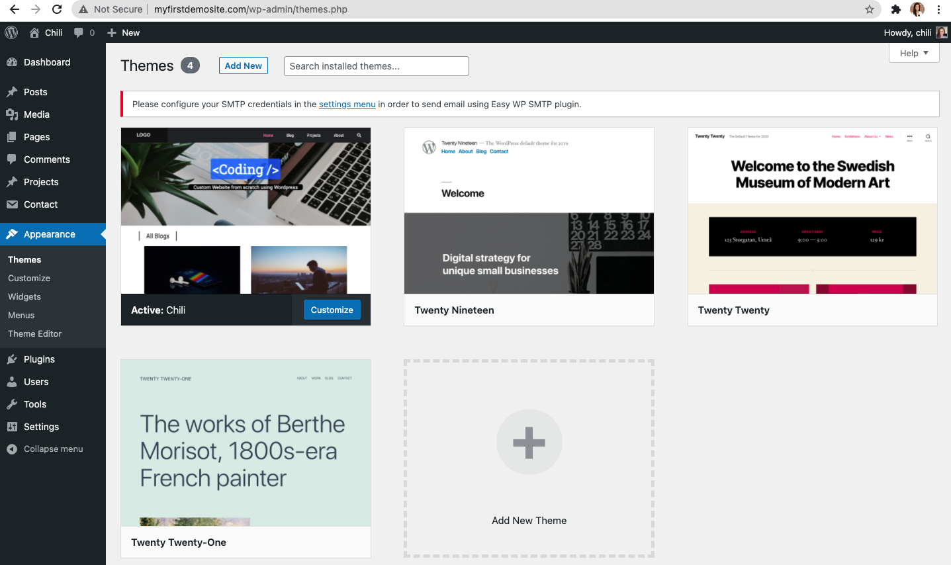Click the big plus icon to add theme

529,442
